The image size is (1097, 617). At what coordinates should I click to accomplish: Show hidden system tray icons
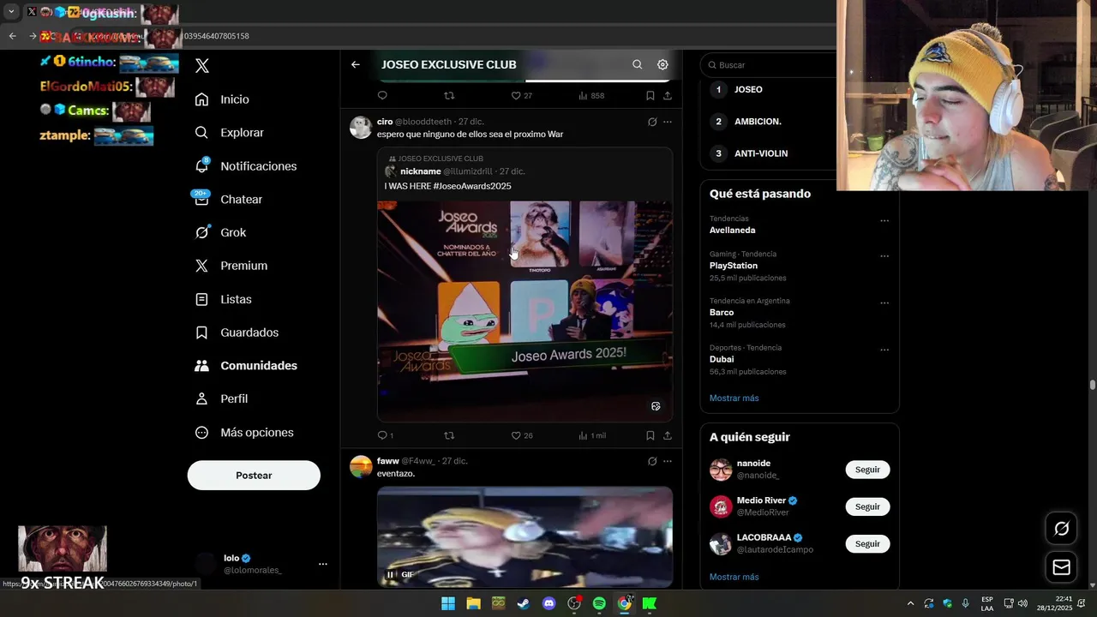[910, 604]
